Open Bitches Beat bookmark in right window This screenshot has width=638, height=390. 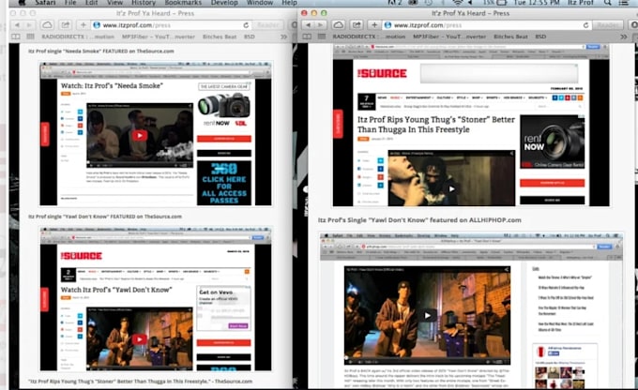[x=510, y=37]
